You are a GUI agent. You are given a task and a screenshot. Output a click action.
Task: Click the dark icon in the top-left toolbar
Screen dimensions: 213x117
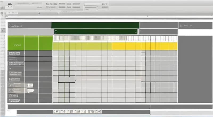pos(10,4)
